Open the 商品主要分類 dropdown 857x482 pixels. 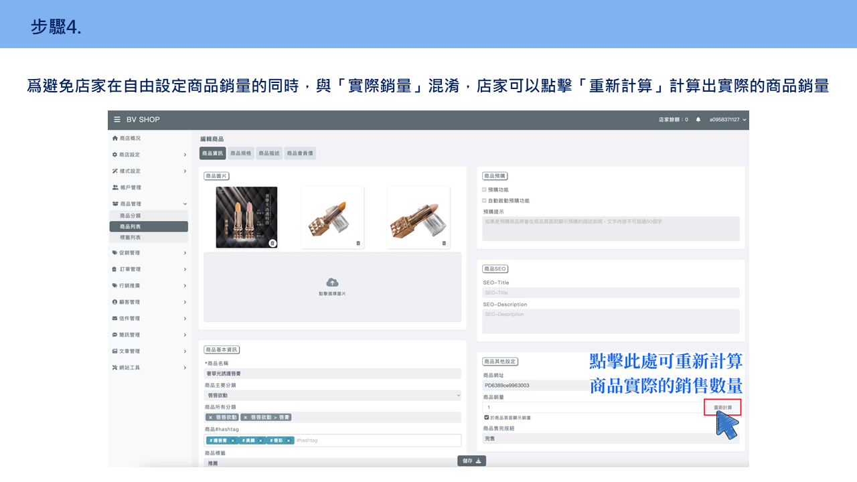333,396
